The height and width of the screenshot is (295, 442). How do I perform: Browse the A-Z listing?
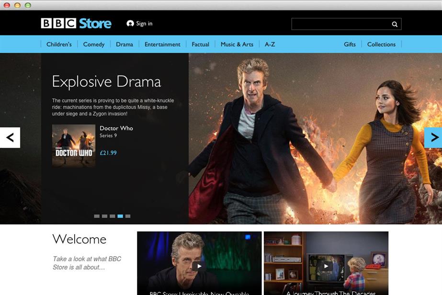tap(270, 44)
